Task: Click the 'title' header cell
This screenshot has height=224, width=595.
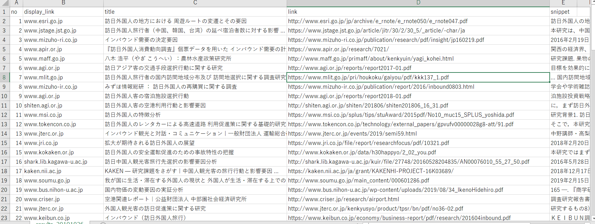Action: click(x=195, y=12)
